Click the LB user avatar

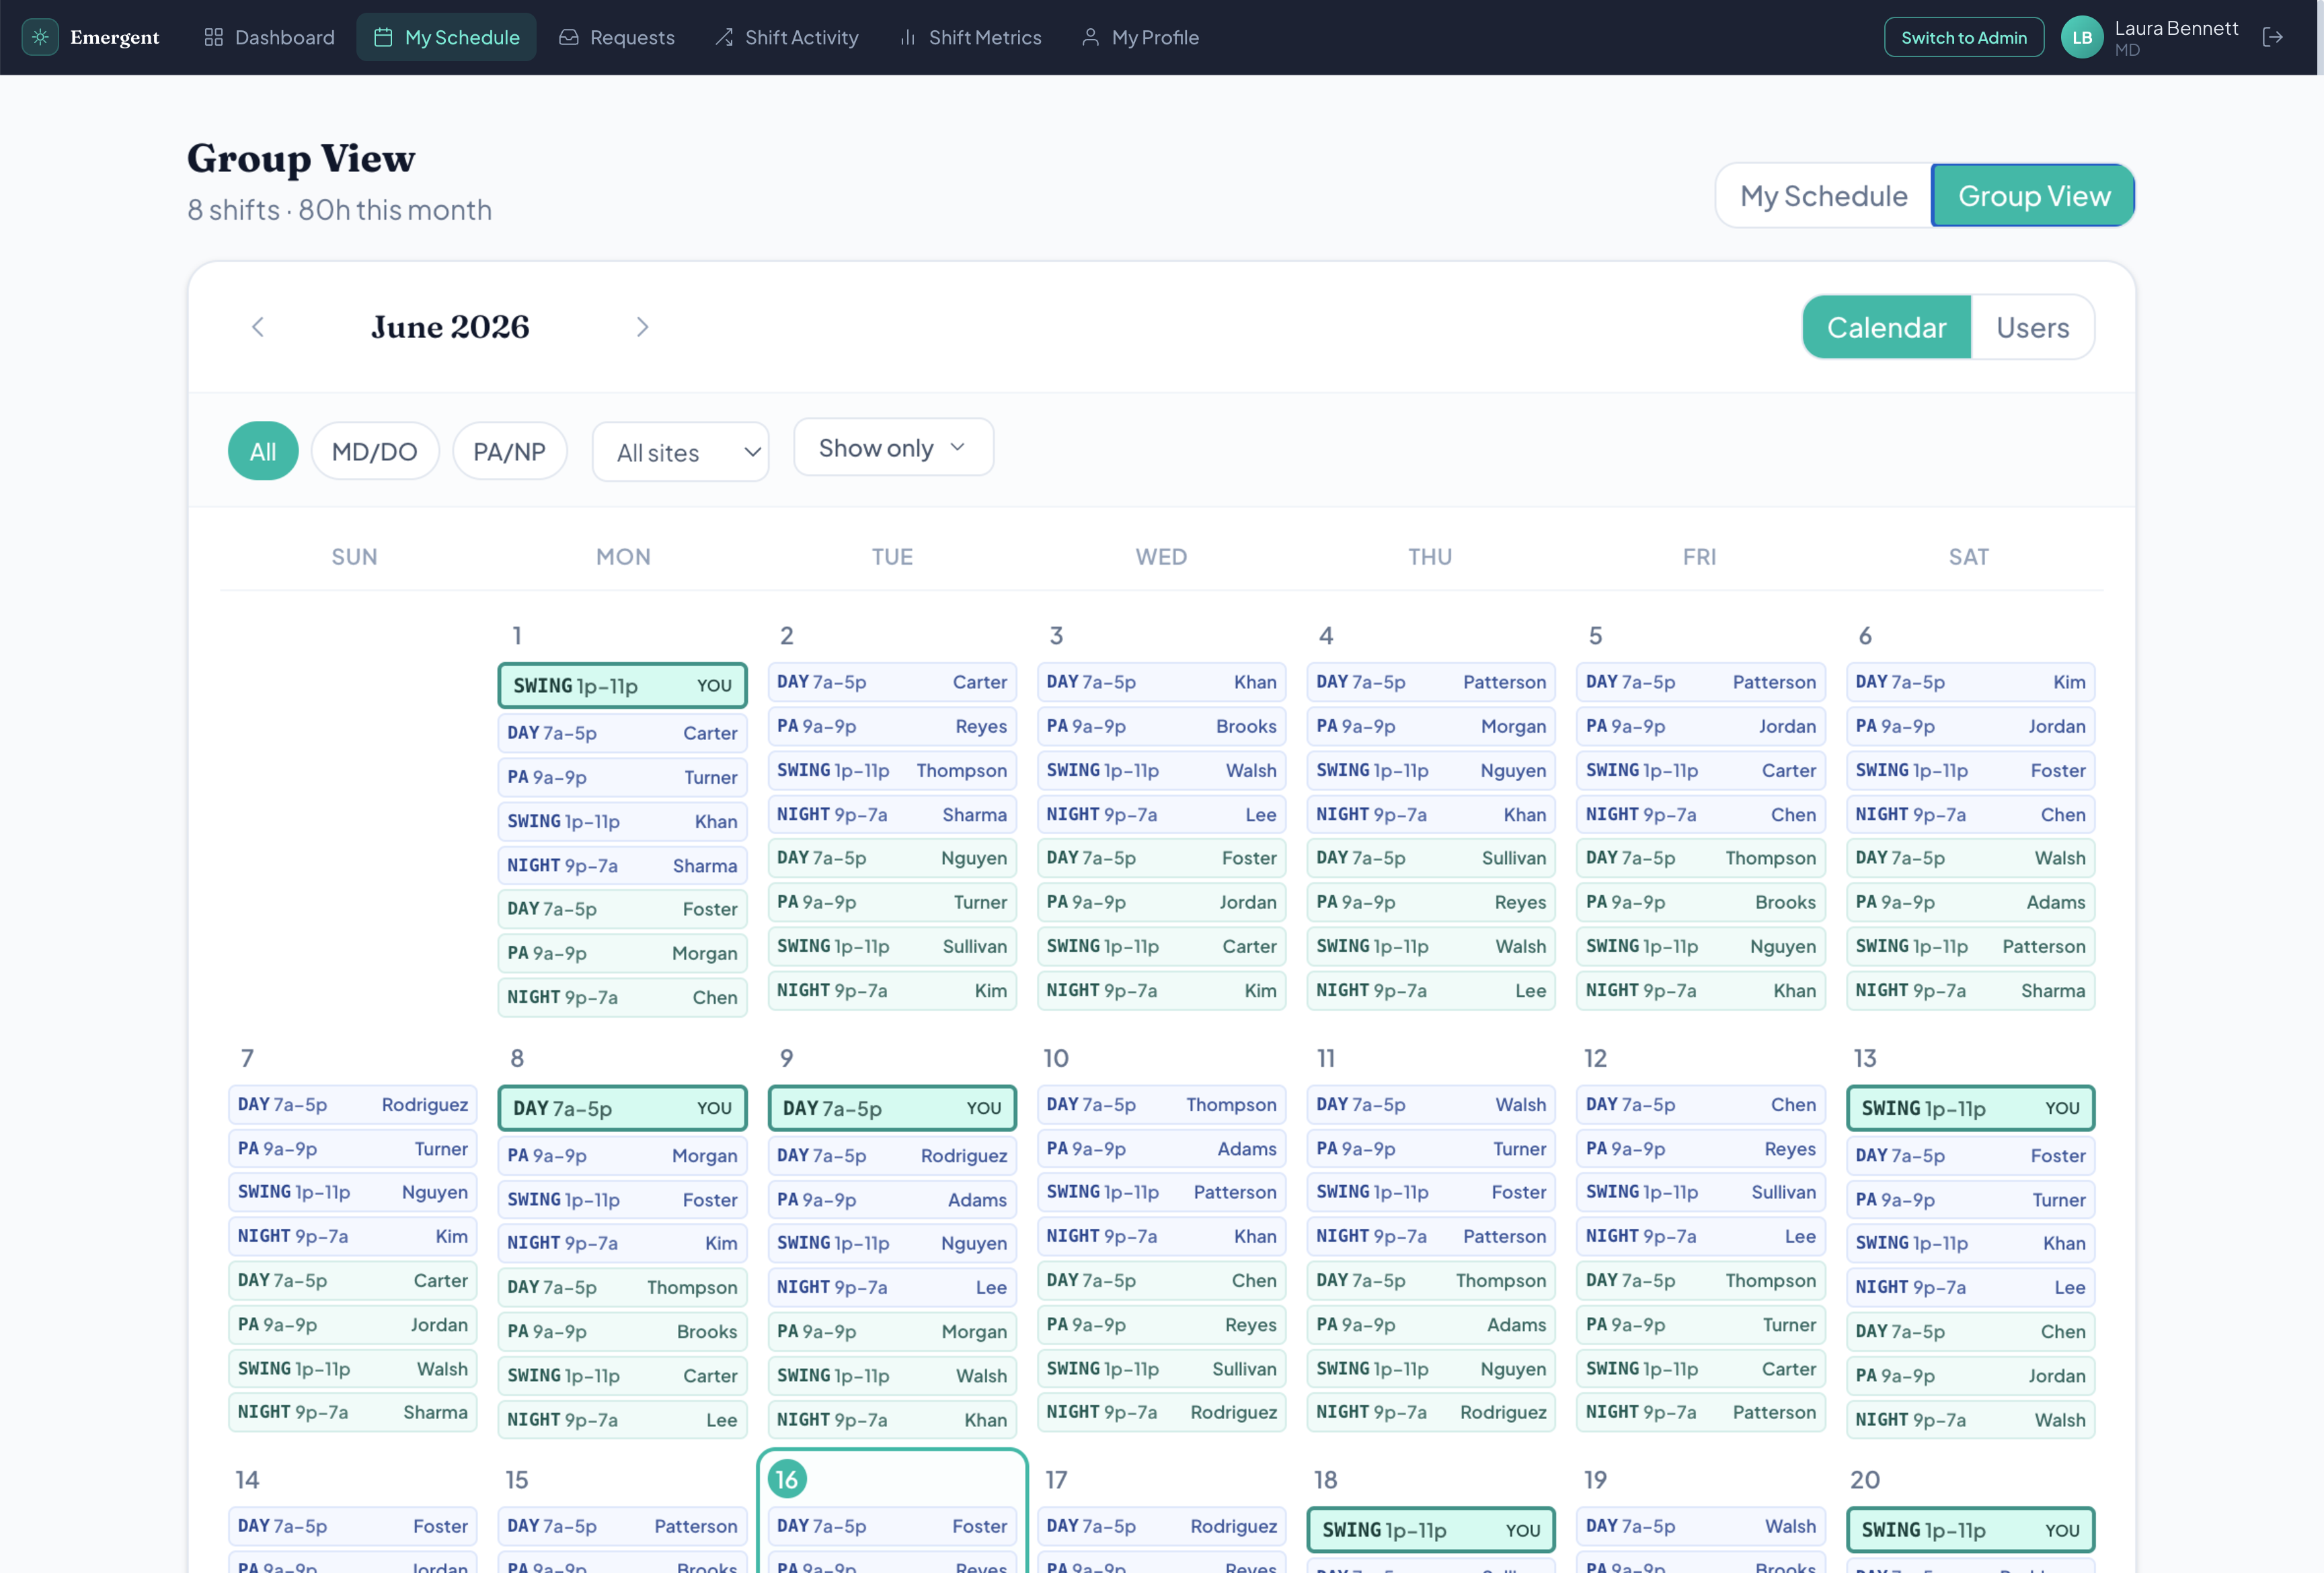(2082, 37)
